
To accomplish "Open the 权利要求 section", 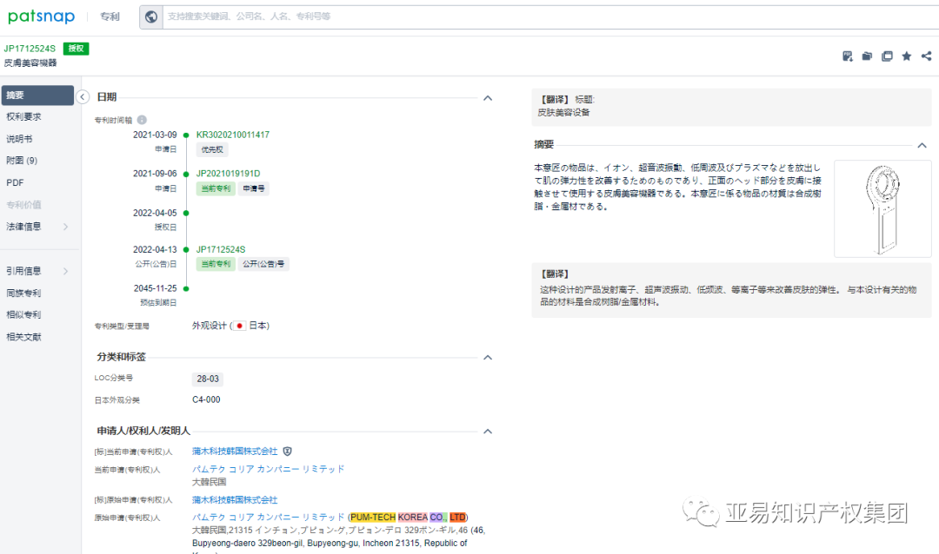I will (26, 115).
